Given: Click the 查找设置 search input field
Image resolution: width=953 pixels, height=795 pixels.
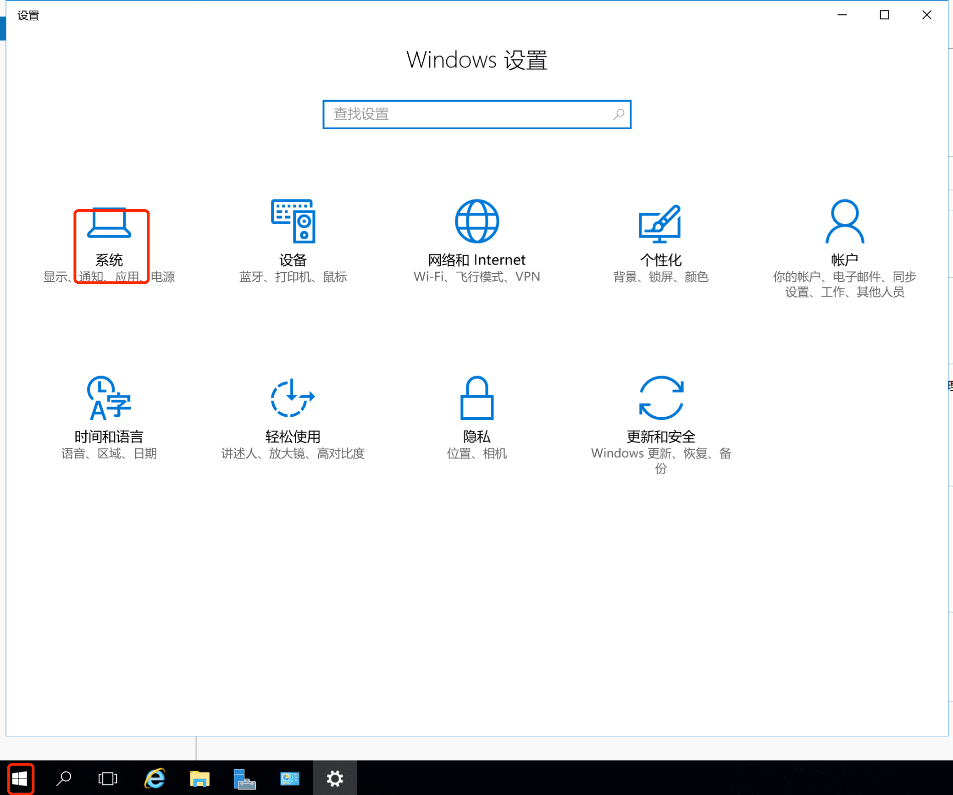Looking at the screenshot, I should [x=468, y=114].
